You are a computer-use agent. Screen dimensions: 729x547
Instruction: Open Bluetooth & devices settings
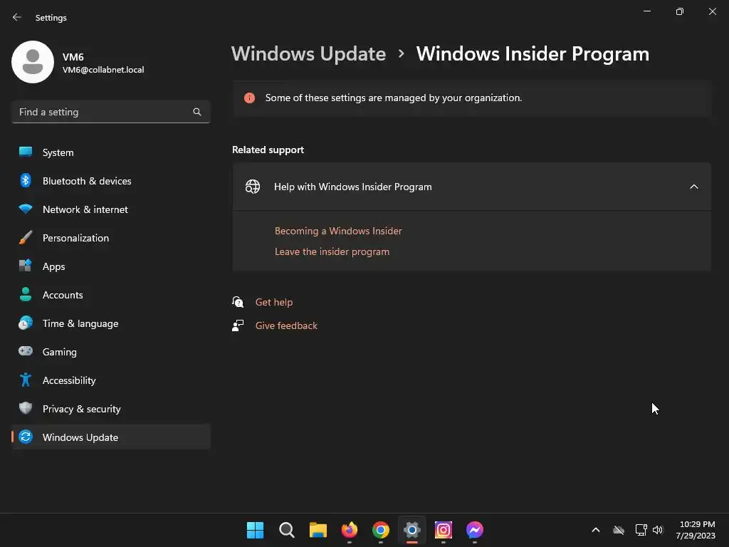pyautogui.click(x=110, y=181)
